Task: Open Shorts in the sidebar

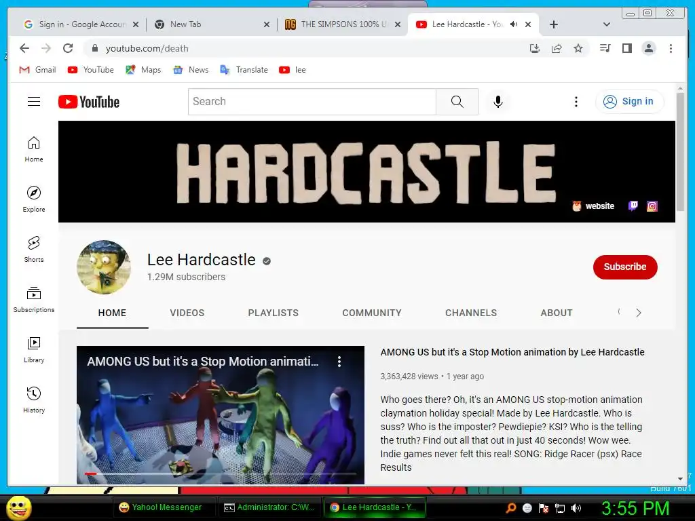Action: click(34, 250)
